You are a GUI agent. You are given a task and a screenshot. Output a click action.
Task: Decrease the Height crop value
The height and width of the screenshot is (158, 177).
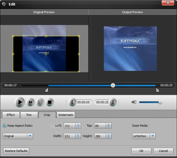109,137
